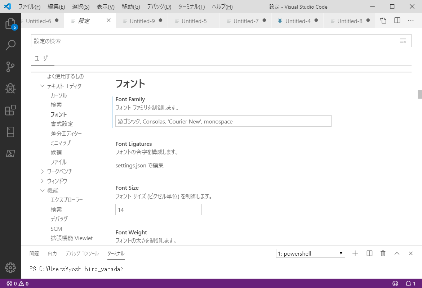Viewport: 422px width, 288px height.
Task: Click Open Settings (JSON) icon in editor toolbar
Action: 383,21
